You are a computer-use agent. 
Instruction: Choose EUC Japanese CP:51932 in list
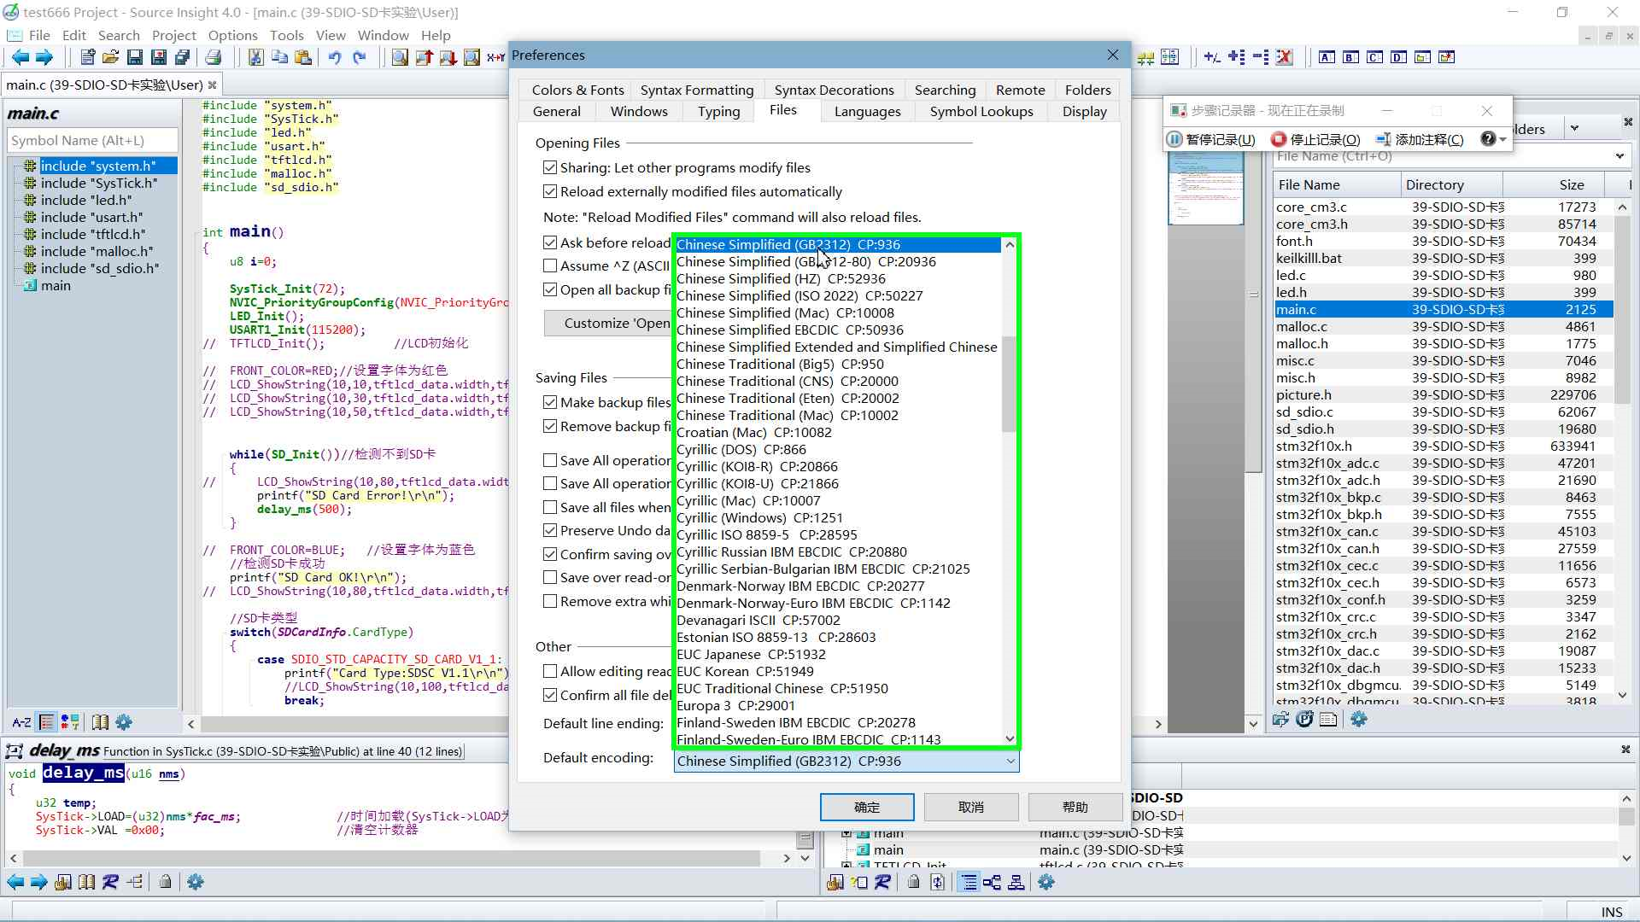click(837, 654)
